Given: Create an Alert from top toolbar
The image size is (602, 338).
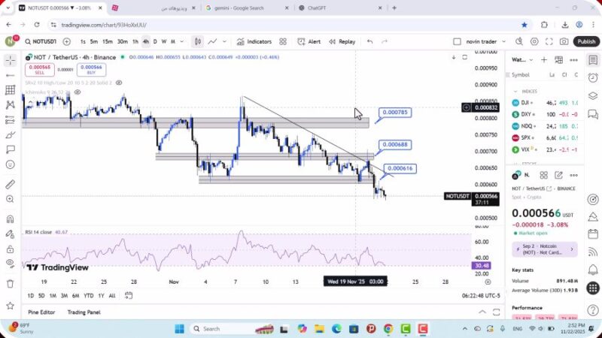Looking at the screenshot, I should (x=309, y=41).
